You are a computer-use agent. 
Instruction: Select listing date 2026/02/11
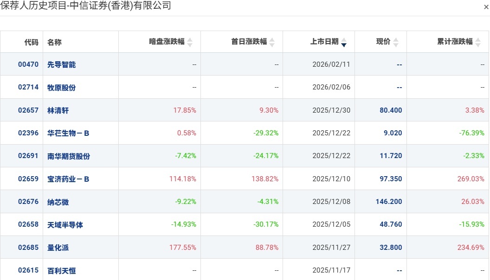(331, 64)
